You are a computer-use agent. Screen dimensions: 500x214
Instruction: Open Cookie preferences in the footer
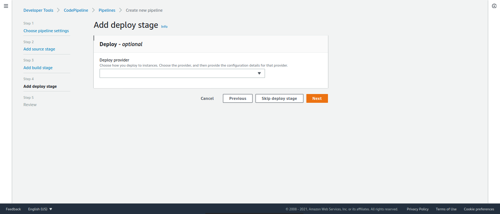click(479, 209)
